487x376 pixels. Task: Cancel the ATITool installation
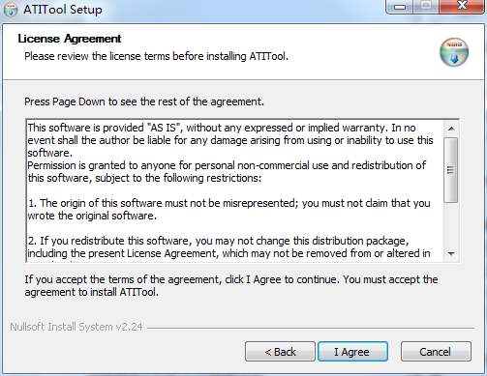[436, 352]
